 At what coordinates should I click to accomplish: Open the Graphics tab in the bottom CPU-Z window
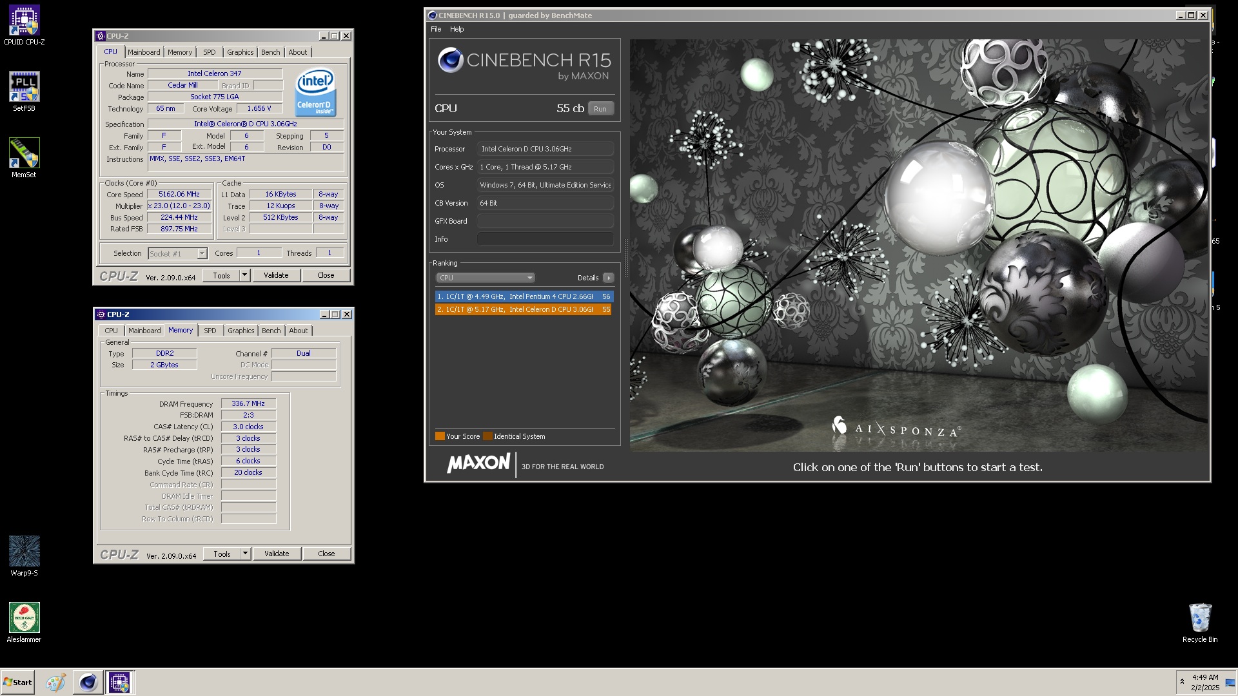[241, 331]
